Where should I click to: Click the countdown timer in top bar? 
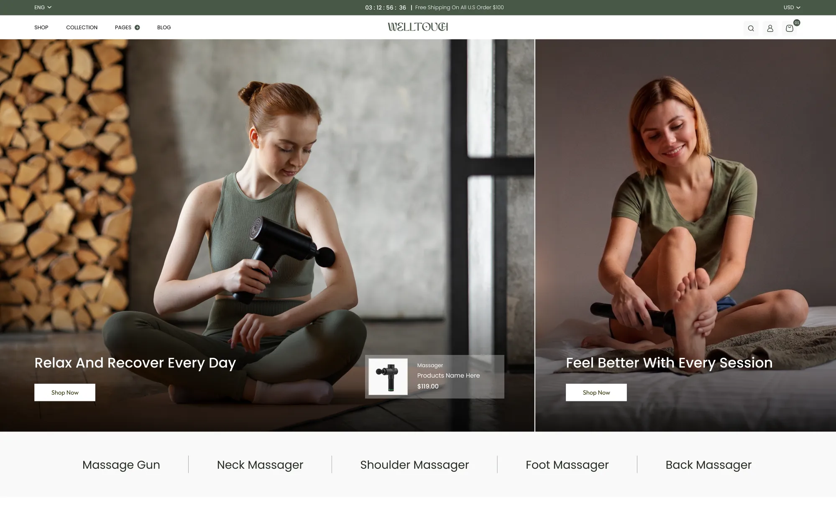[x=386, y=8]
